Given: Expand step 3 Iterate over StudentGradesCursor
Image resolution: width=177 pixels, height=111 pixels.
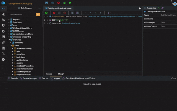Looking at the screenshot, I should pyautogui.click(x=48, y=24).
